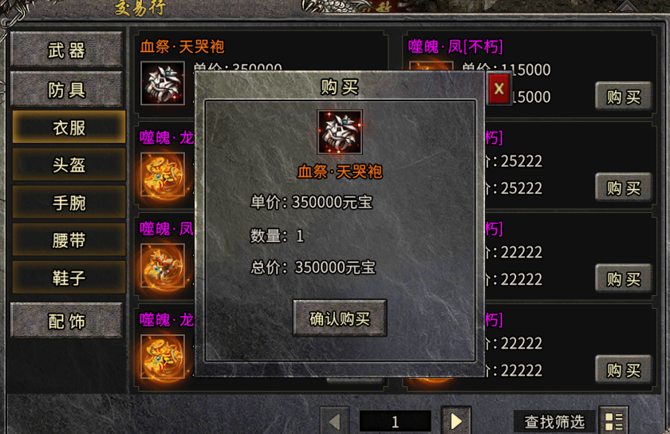Close the 购买 dialog with red X
The image size is (670, 434).
[499, 89]
